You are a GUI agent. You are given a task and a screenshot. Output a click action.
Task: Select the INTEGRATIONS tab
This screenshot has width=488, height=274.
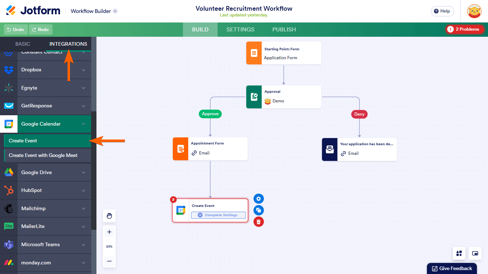(x=68, y=44)
